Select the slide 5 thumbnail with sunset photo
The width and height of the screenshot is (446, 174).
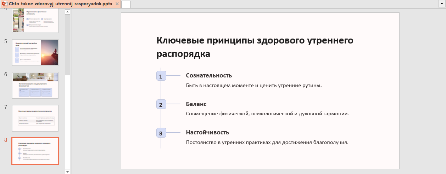coord(35,52)
